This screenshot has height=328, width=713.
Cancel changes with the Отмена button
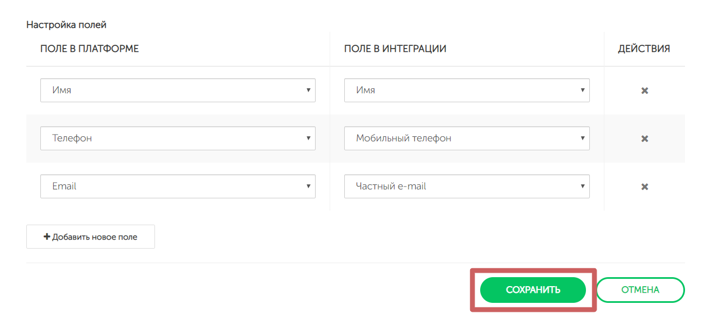coord(640,290)
